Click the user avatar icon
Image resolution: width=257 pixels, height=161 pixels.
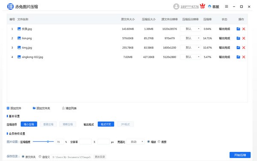click(x=176, y=6)
